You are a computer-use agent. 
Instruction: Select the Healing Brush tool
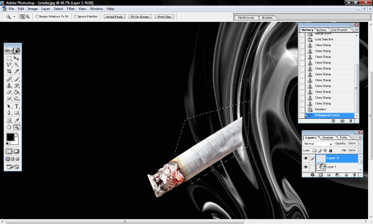coord(9,79)
